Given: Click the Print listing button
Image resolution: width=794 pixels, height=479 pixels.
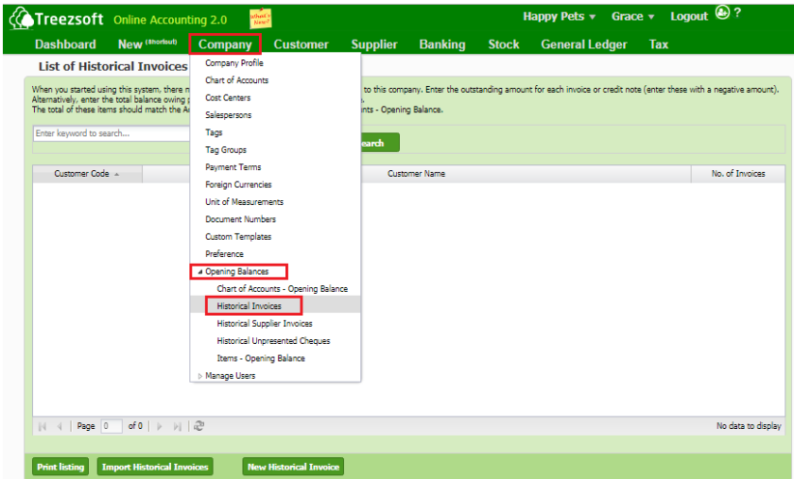Looking at the screenshot, I should [x=60, y=467].
